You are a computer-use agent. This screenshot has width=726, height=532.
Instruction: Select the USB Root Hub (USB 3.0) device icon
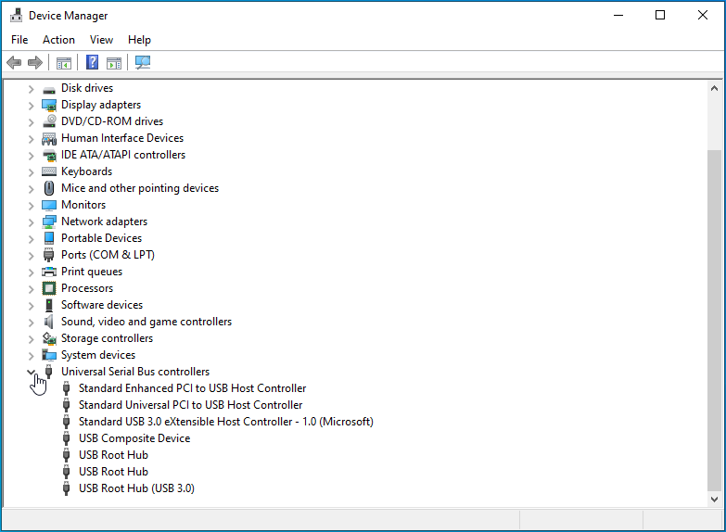pyautogui.click(x=67, y=488)
